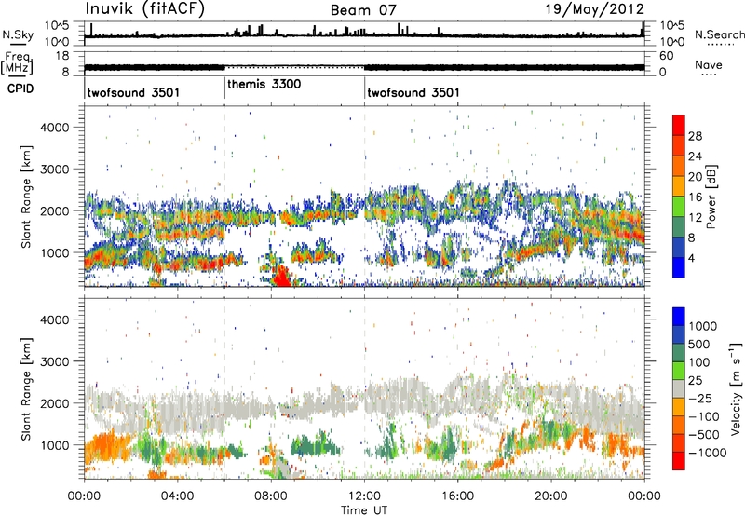
Task: Click the gray segment of the Velocity color bar
Action: pyautogui.click(x=679, y=388)
